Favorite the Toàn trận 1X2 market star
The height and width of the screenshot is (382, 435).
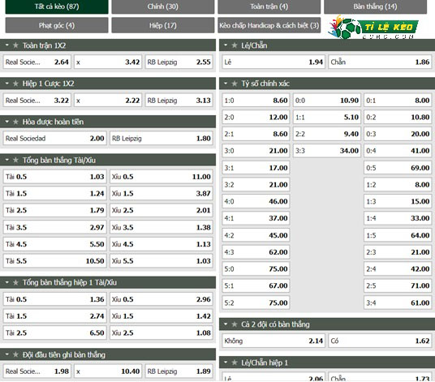(15, 45)
